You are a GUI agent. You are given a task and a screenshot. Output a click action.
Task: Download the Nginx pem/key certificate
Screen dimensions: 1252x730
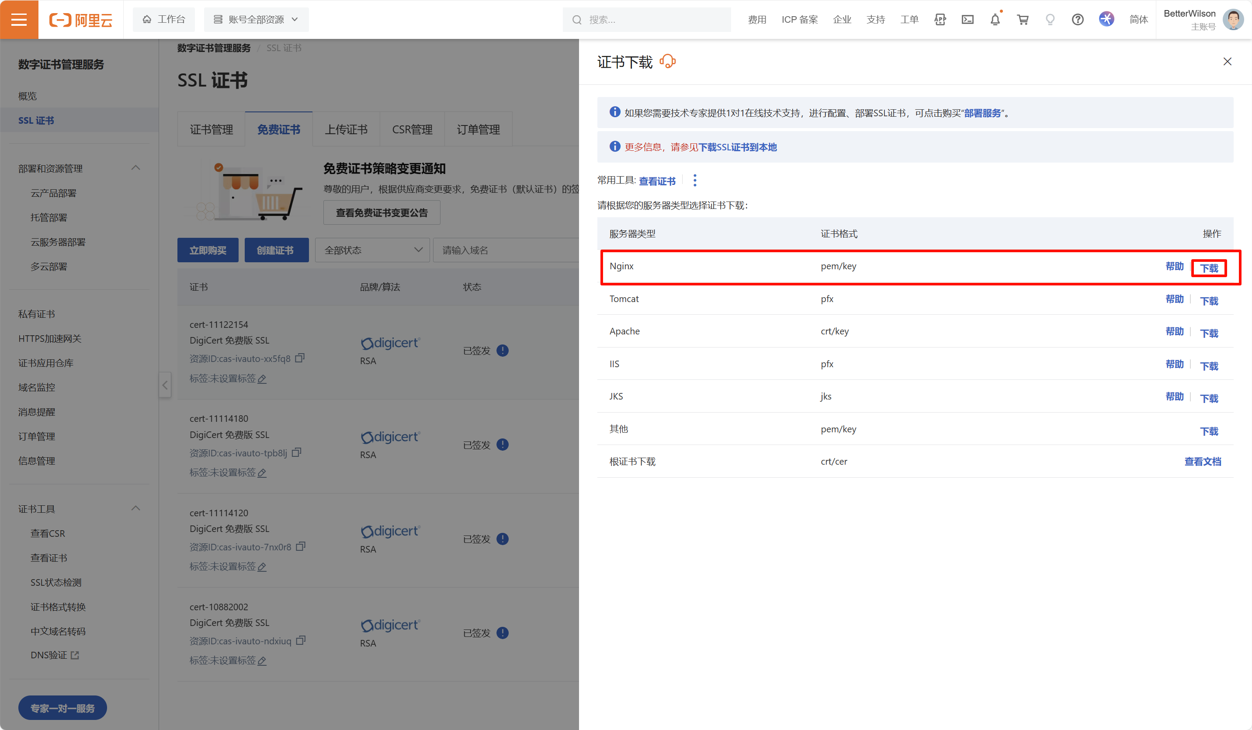[1209, 268]
